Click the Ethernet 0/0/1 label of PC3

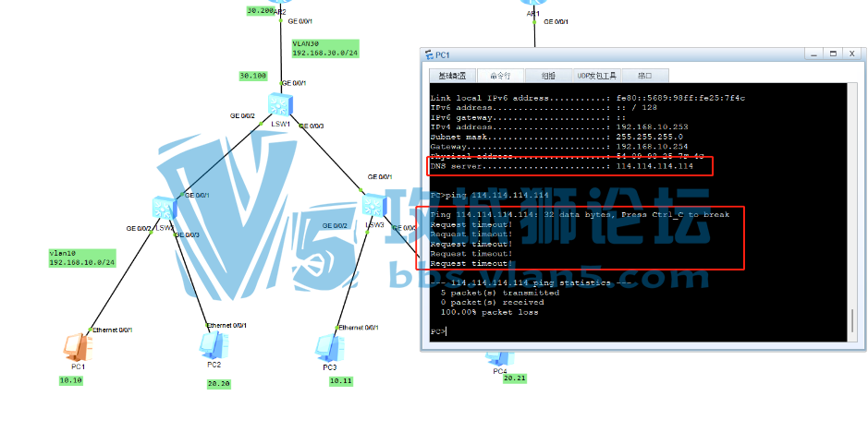tap(358, 328)
